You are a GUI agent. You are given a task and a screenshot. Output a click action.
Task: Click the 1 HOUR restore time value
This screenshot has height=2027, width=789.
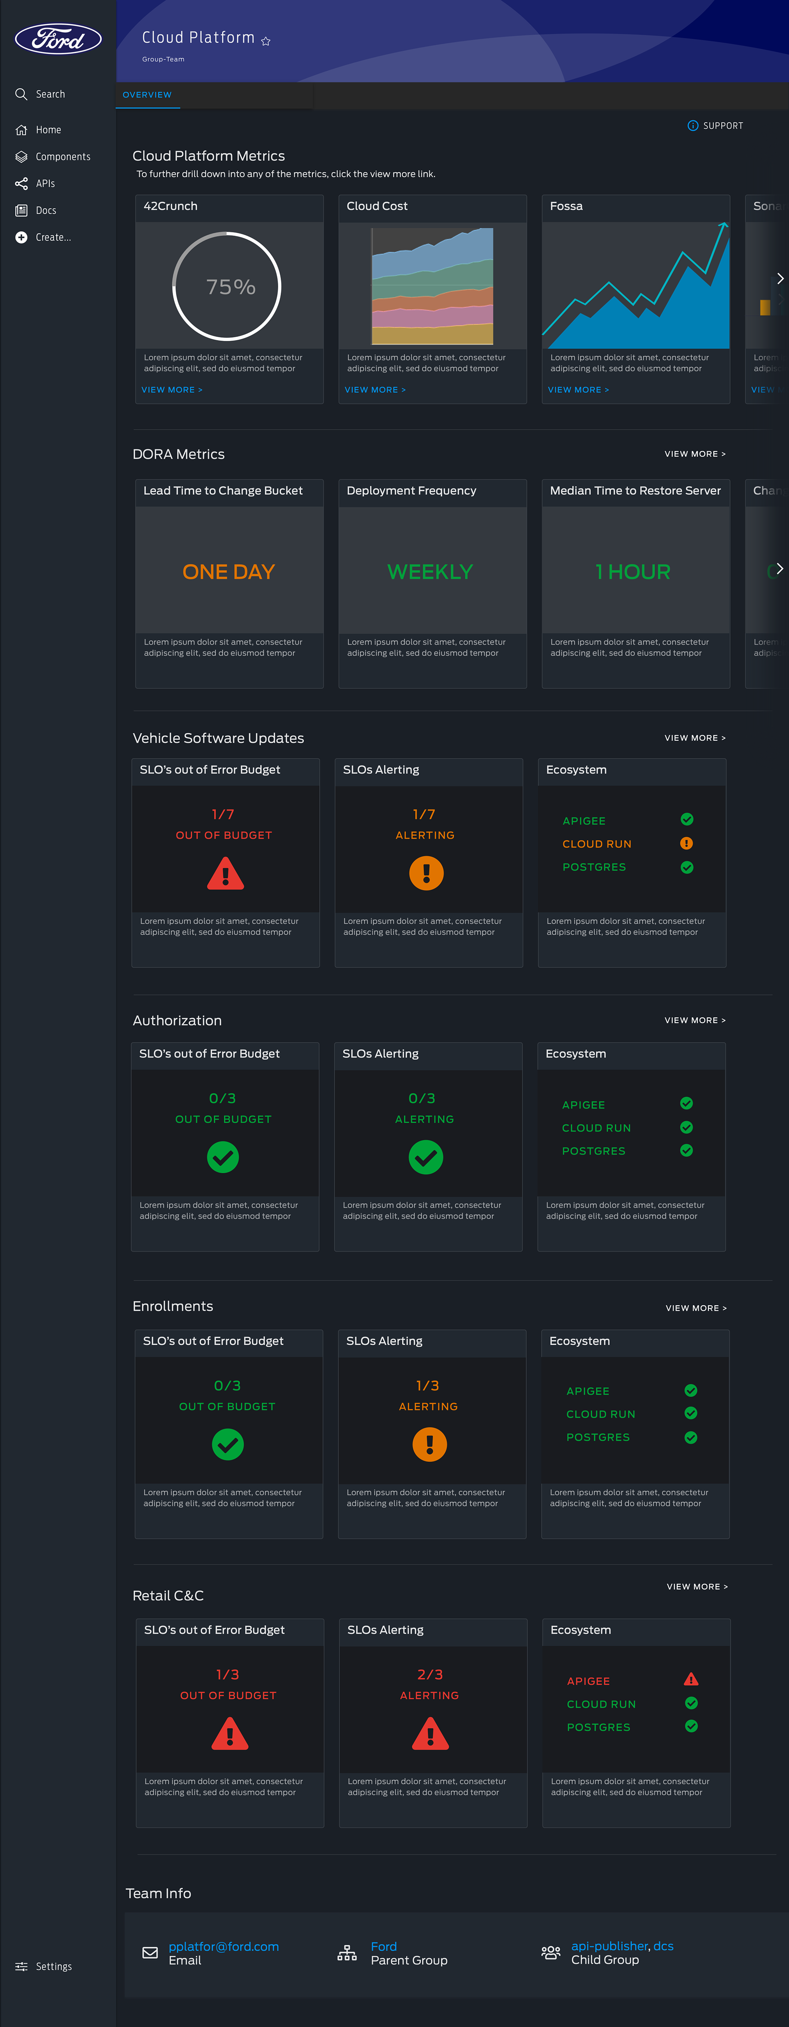tap(633, 572)
